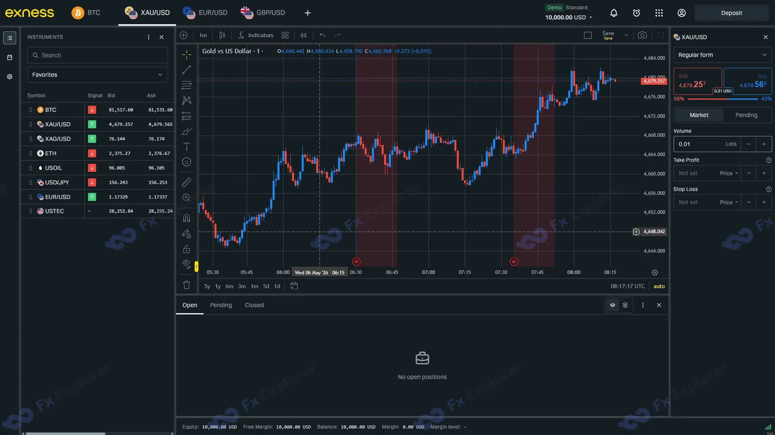The width and height of the screenshot is (775, 435).
Task: Open settings gear in left sidebar
Action: 10,77
